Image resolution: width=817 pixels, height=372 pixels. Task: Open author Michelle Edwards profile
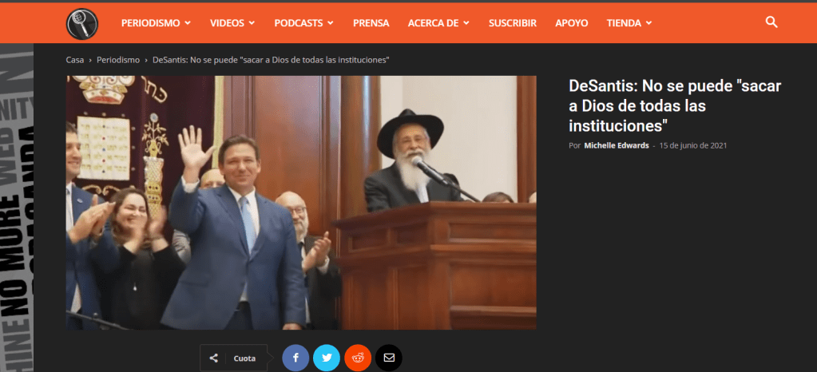617,146
